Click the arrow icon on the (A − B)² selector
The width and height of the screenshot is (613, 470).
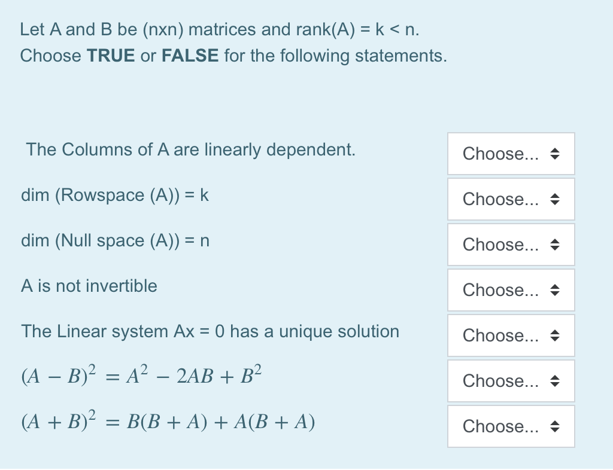(556, 381)
